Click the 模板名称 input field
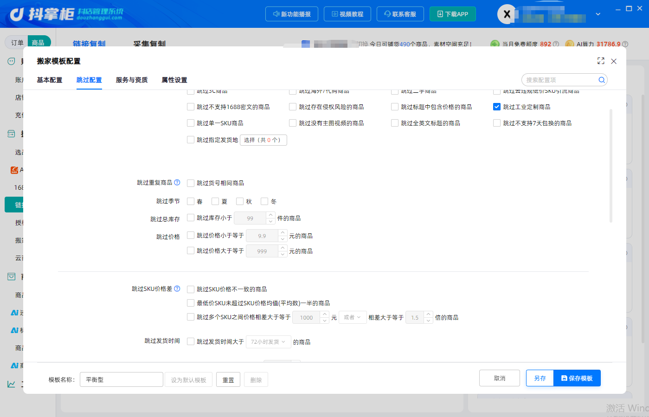Viewport: 649px width, 417px height. click(122, 379)
